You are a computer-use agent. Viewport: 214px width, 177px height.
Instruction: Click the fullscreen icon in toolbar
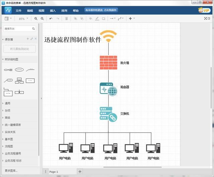pos(206,18)
